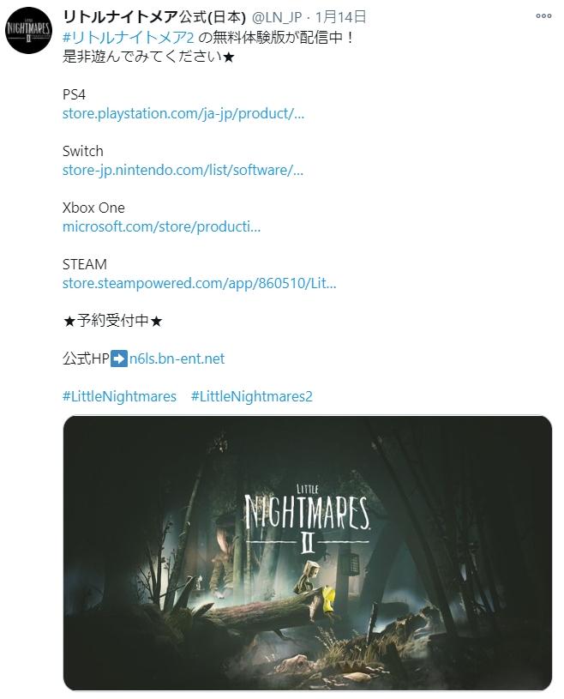The width and height of the screenshot is (564, 699).
Task: Click the STEAM label text
Action: pos(85,264)
